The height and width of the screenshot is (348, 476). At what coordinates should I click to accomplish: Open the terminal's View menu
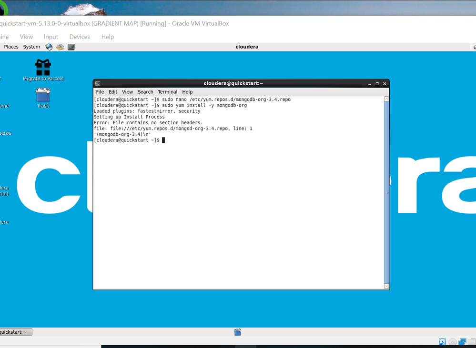(x=128, y=92)
